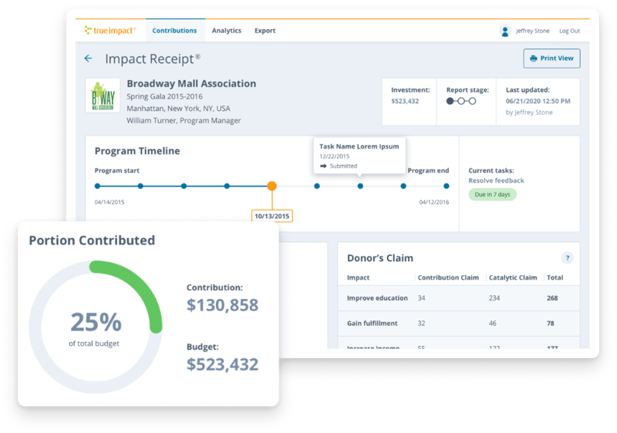The image size is (617, 433).
Task: Click the timeline dot at Program start
Action: click(98, 186)
